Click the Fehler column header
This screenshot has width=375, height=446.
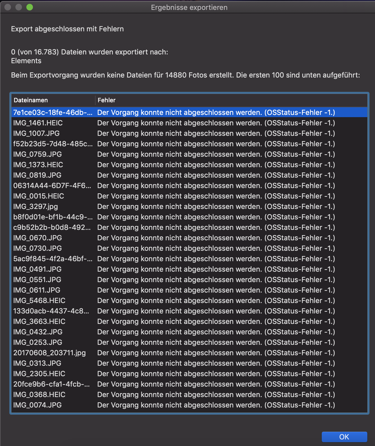107,100
